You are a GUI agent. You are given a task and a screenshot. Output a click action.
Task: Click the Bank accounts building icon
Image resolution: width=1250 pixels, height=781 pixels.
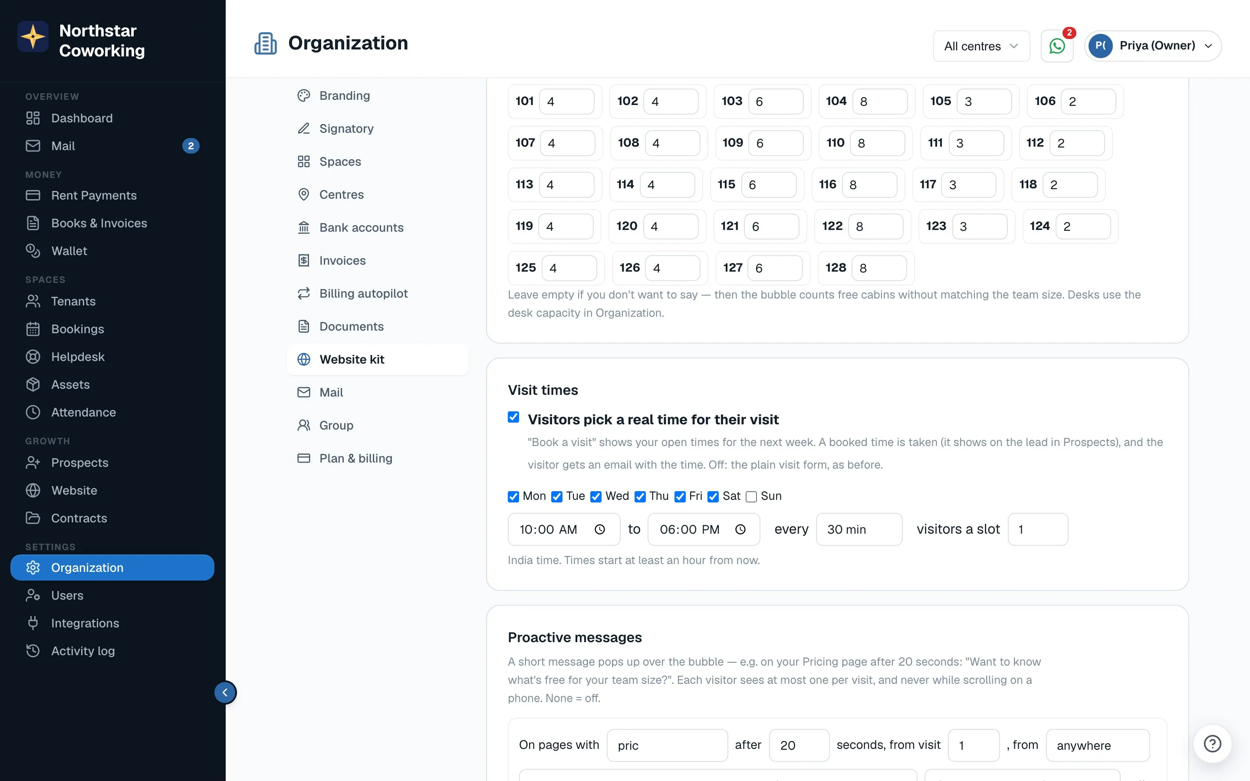coord(304,227)
